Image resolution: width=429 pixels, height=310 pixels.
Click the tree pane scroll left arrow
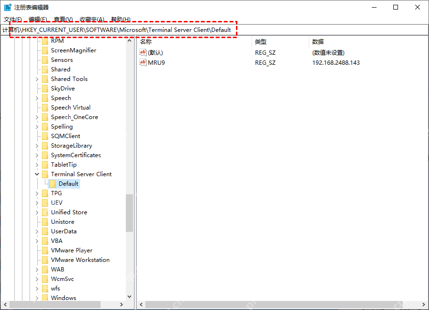tap(5, 304)
